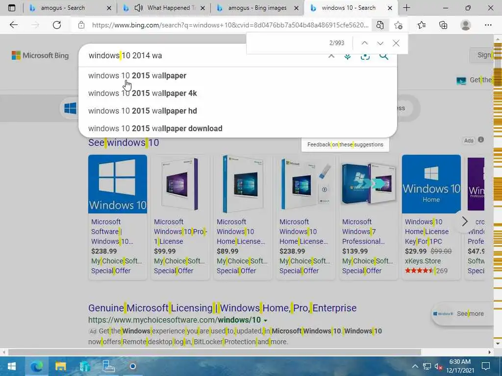Click in the Bing search text box
The image size is (502, 376).
205,56
